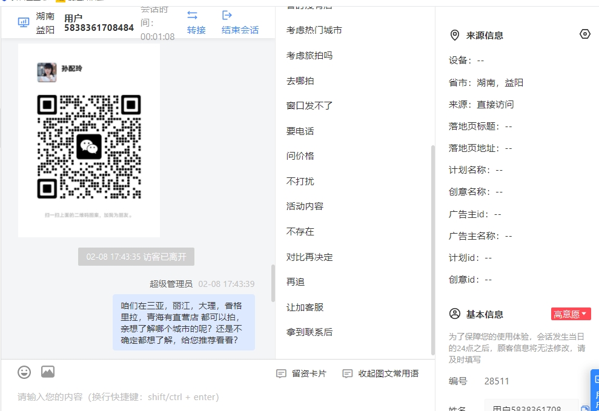Click 省市：湖南，益阳 info row

click(486, 83)
